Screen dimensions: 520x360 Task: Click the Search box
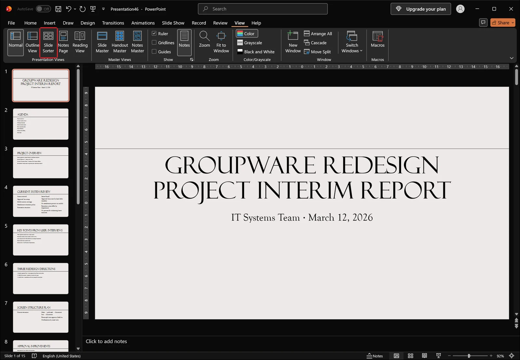(263, 9)
